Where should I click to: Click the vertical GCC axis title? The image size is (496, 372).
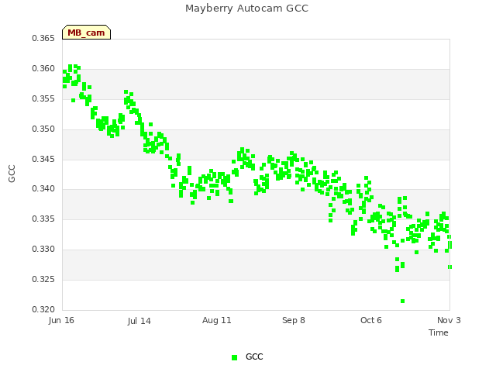(x=12, y=174)
